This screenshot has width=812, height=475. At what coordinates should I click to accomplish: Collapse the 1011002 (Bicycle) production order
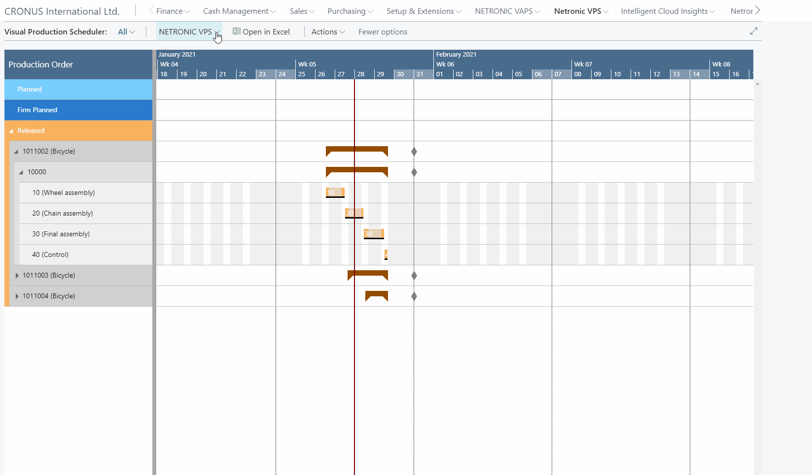[16, 151]
